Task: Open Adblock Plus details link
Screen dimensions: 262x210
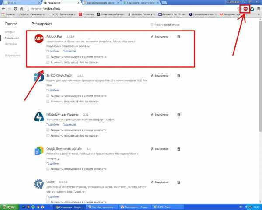Action: coord(53,51)
